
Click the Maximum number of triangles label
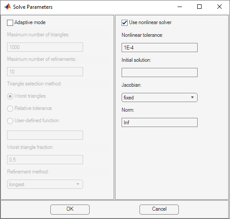click(38, 35)
